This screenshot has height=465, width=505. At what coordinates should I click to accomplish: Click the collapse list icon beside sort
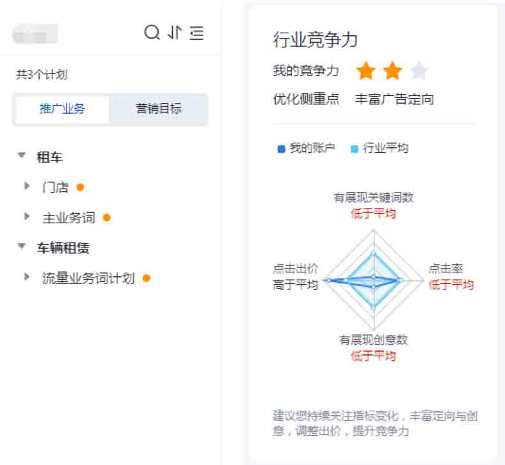coord(197,33)
